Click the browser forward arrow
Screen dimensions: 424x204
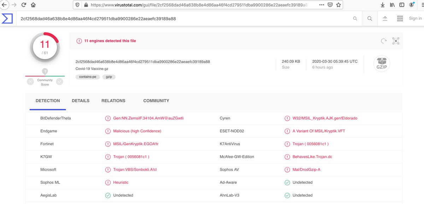[x=14, y=5]
